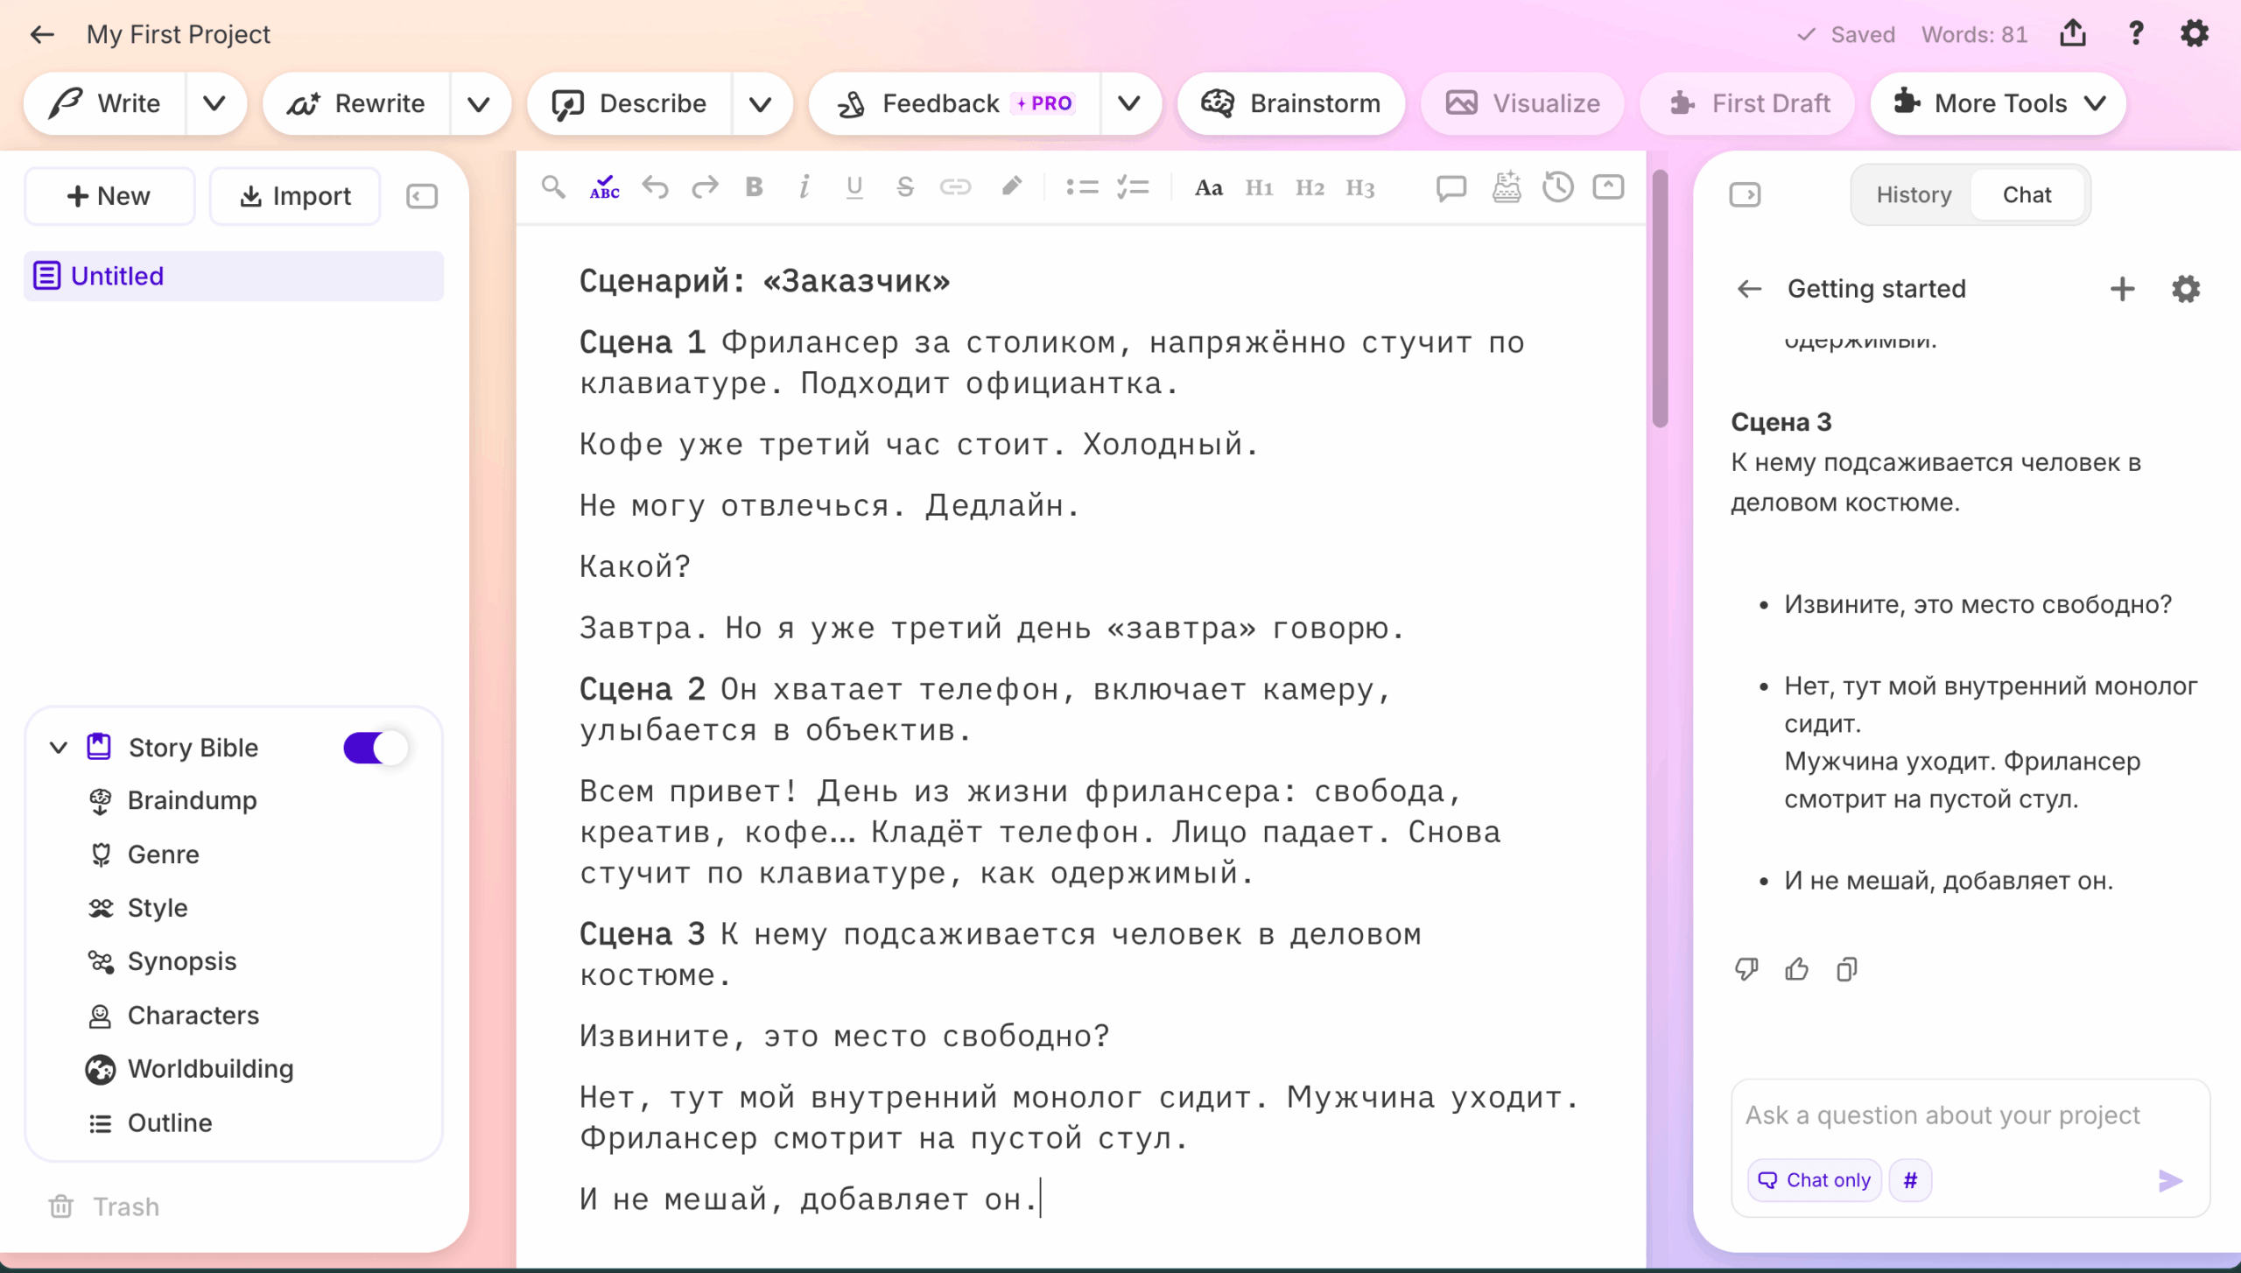The width and height of the screenshot is (2241, 1273).
Task: Click the undo arrow icon
Action: point(655,186)
